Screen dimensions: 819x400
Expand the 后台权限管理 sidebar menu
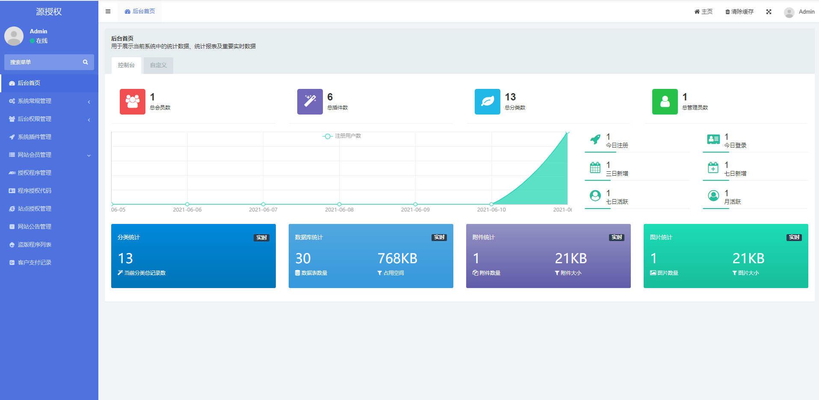coord(49,119)
